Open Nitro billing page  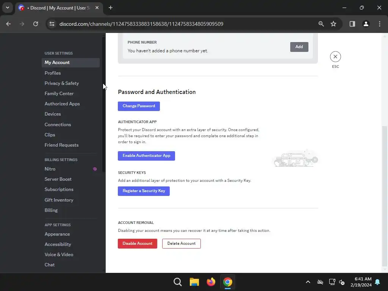[70, 169]
